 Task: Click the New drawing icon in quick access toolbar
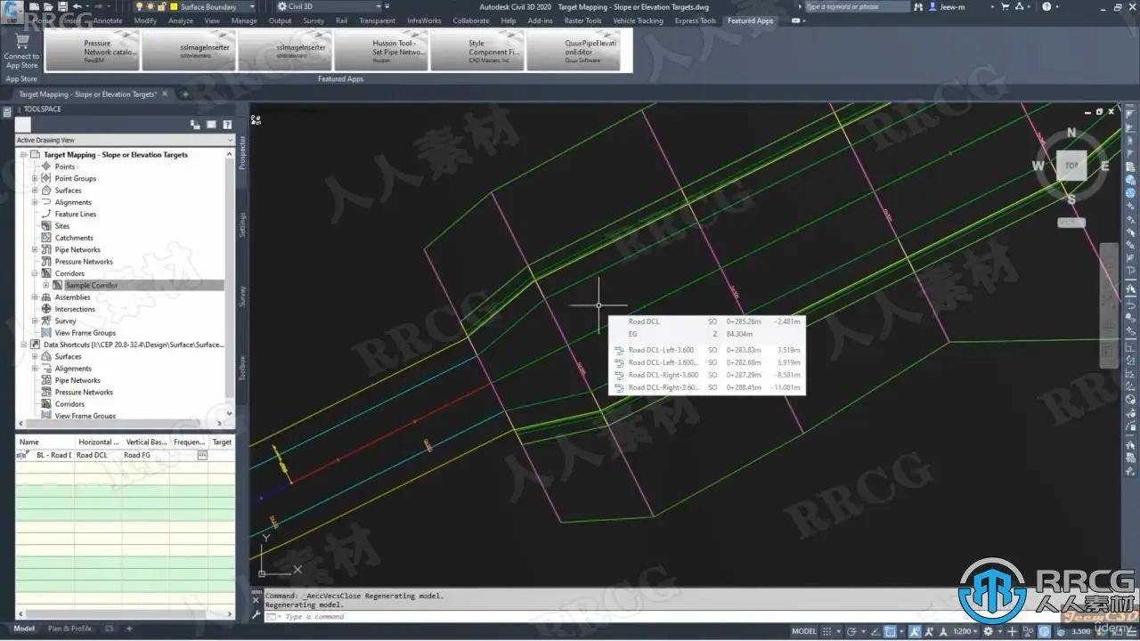click(x=36, y=6)
